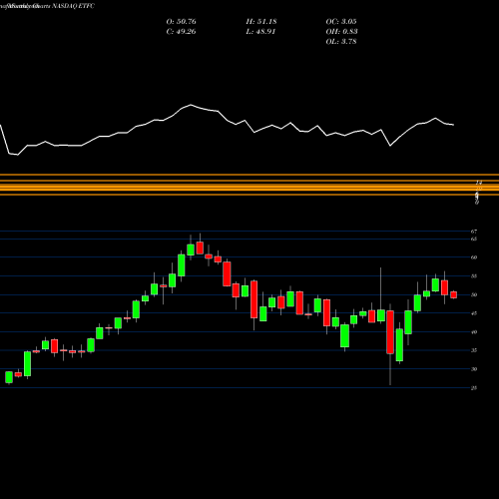Click the 'NASDAQ ETFC' chart title
Screen dimensions: 499x499
coord(74,6)
